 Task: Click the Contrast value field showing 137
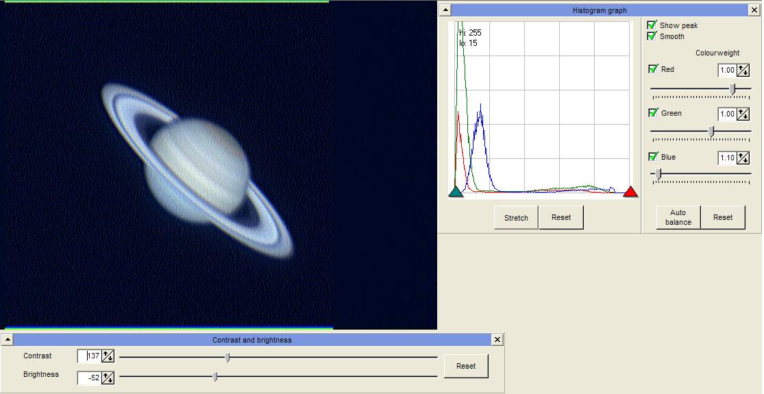click(x=90, y=356)
